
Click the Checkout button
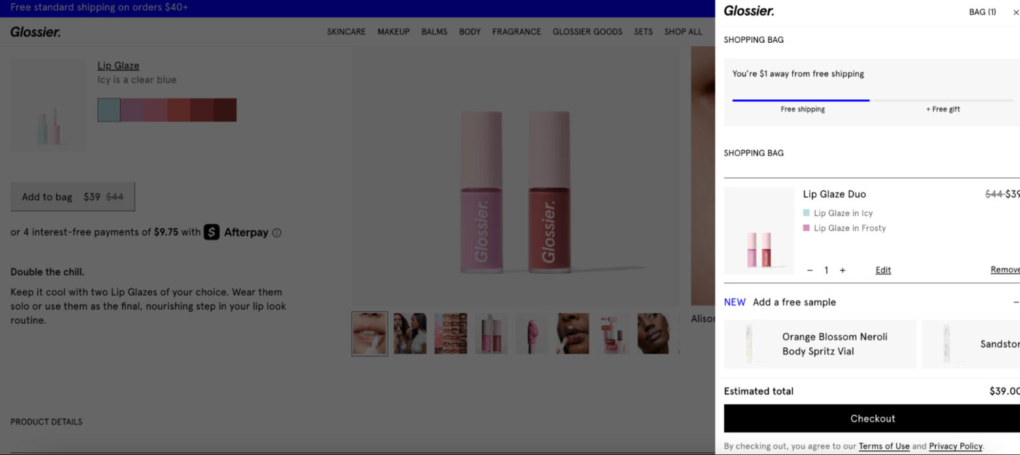tap(872, 418)
